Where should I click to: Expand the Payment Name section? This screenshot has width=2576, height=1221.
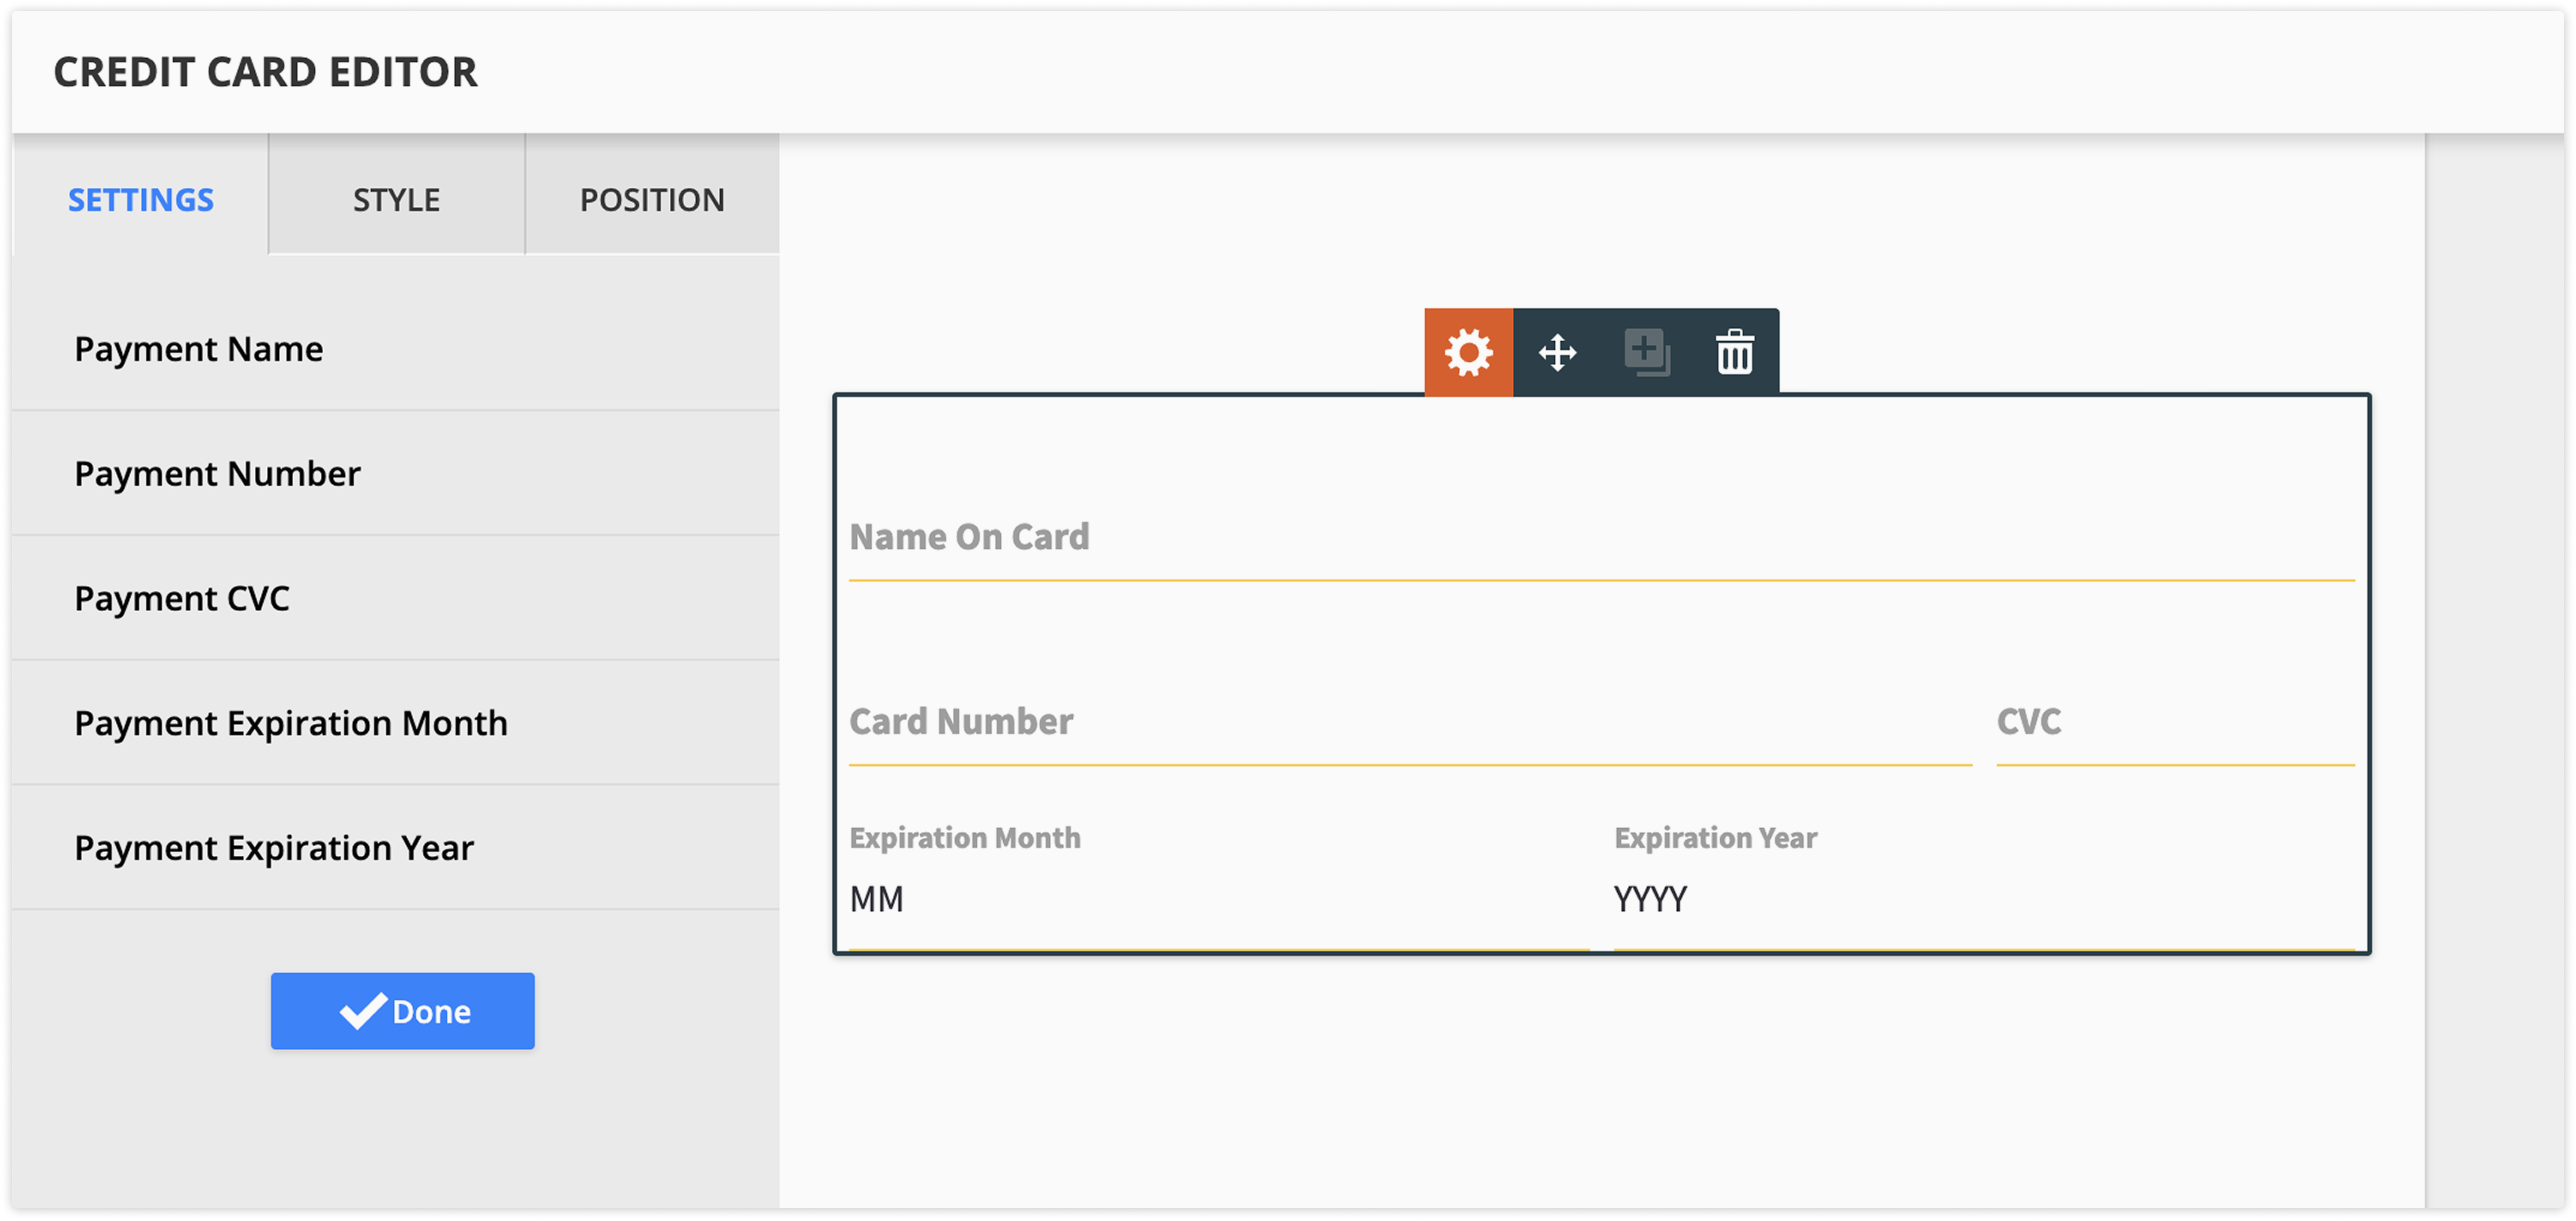(199, 349)
